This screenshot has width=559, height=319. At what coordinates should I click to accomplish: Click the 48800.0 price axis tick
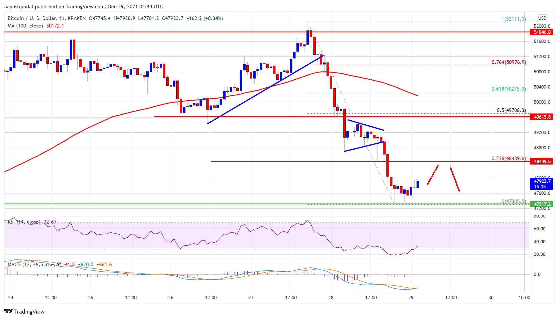pos(542,148)
